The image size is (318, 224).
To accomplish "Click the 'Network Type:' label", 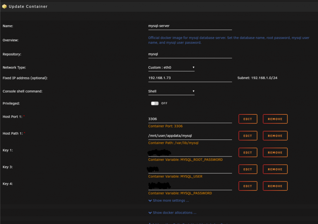I will (x=14, y=68).
